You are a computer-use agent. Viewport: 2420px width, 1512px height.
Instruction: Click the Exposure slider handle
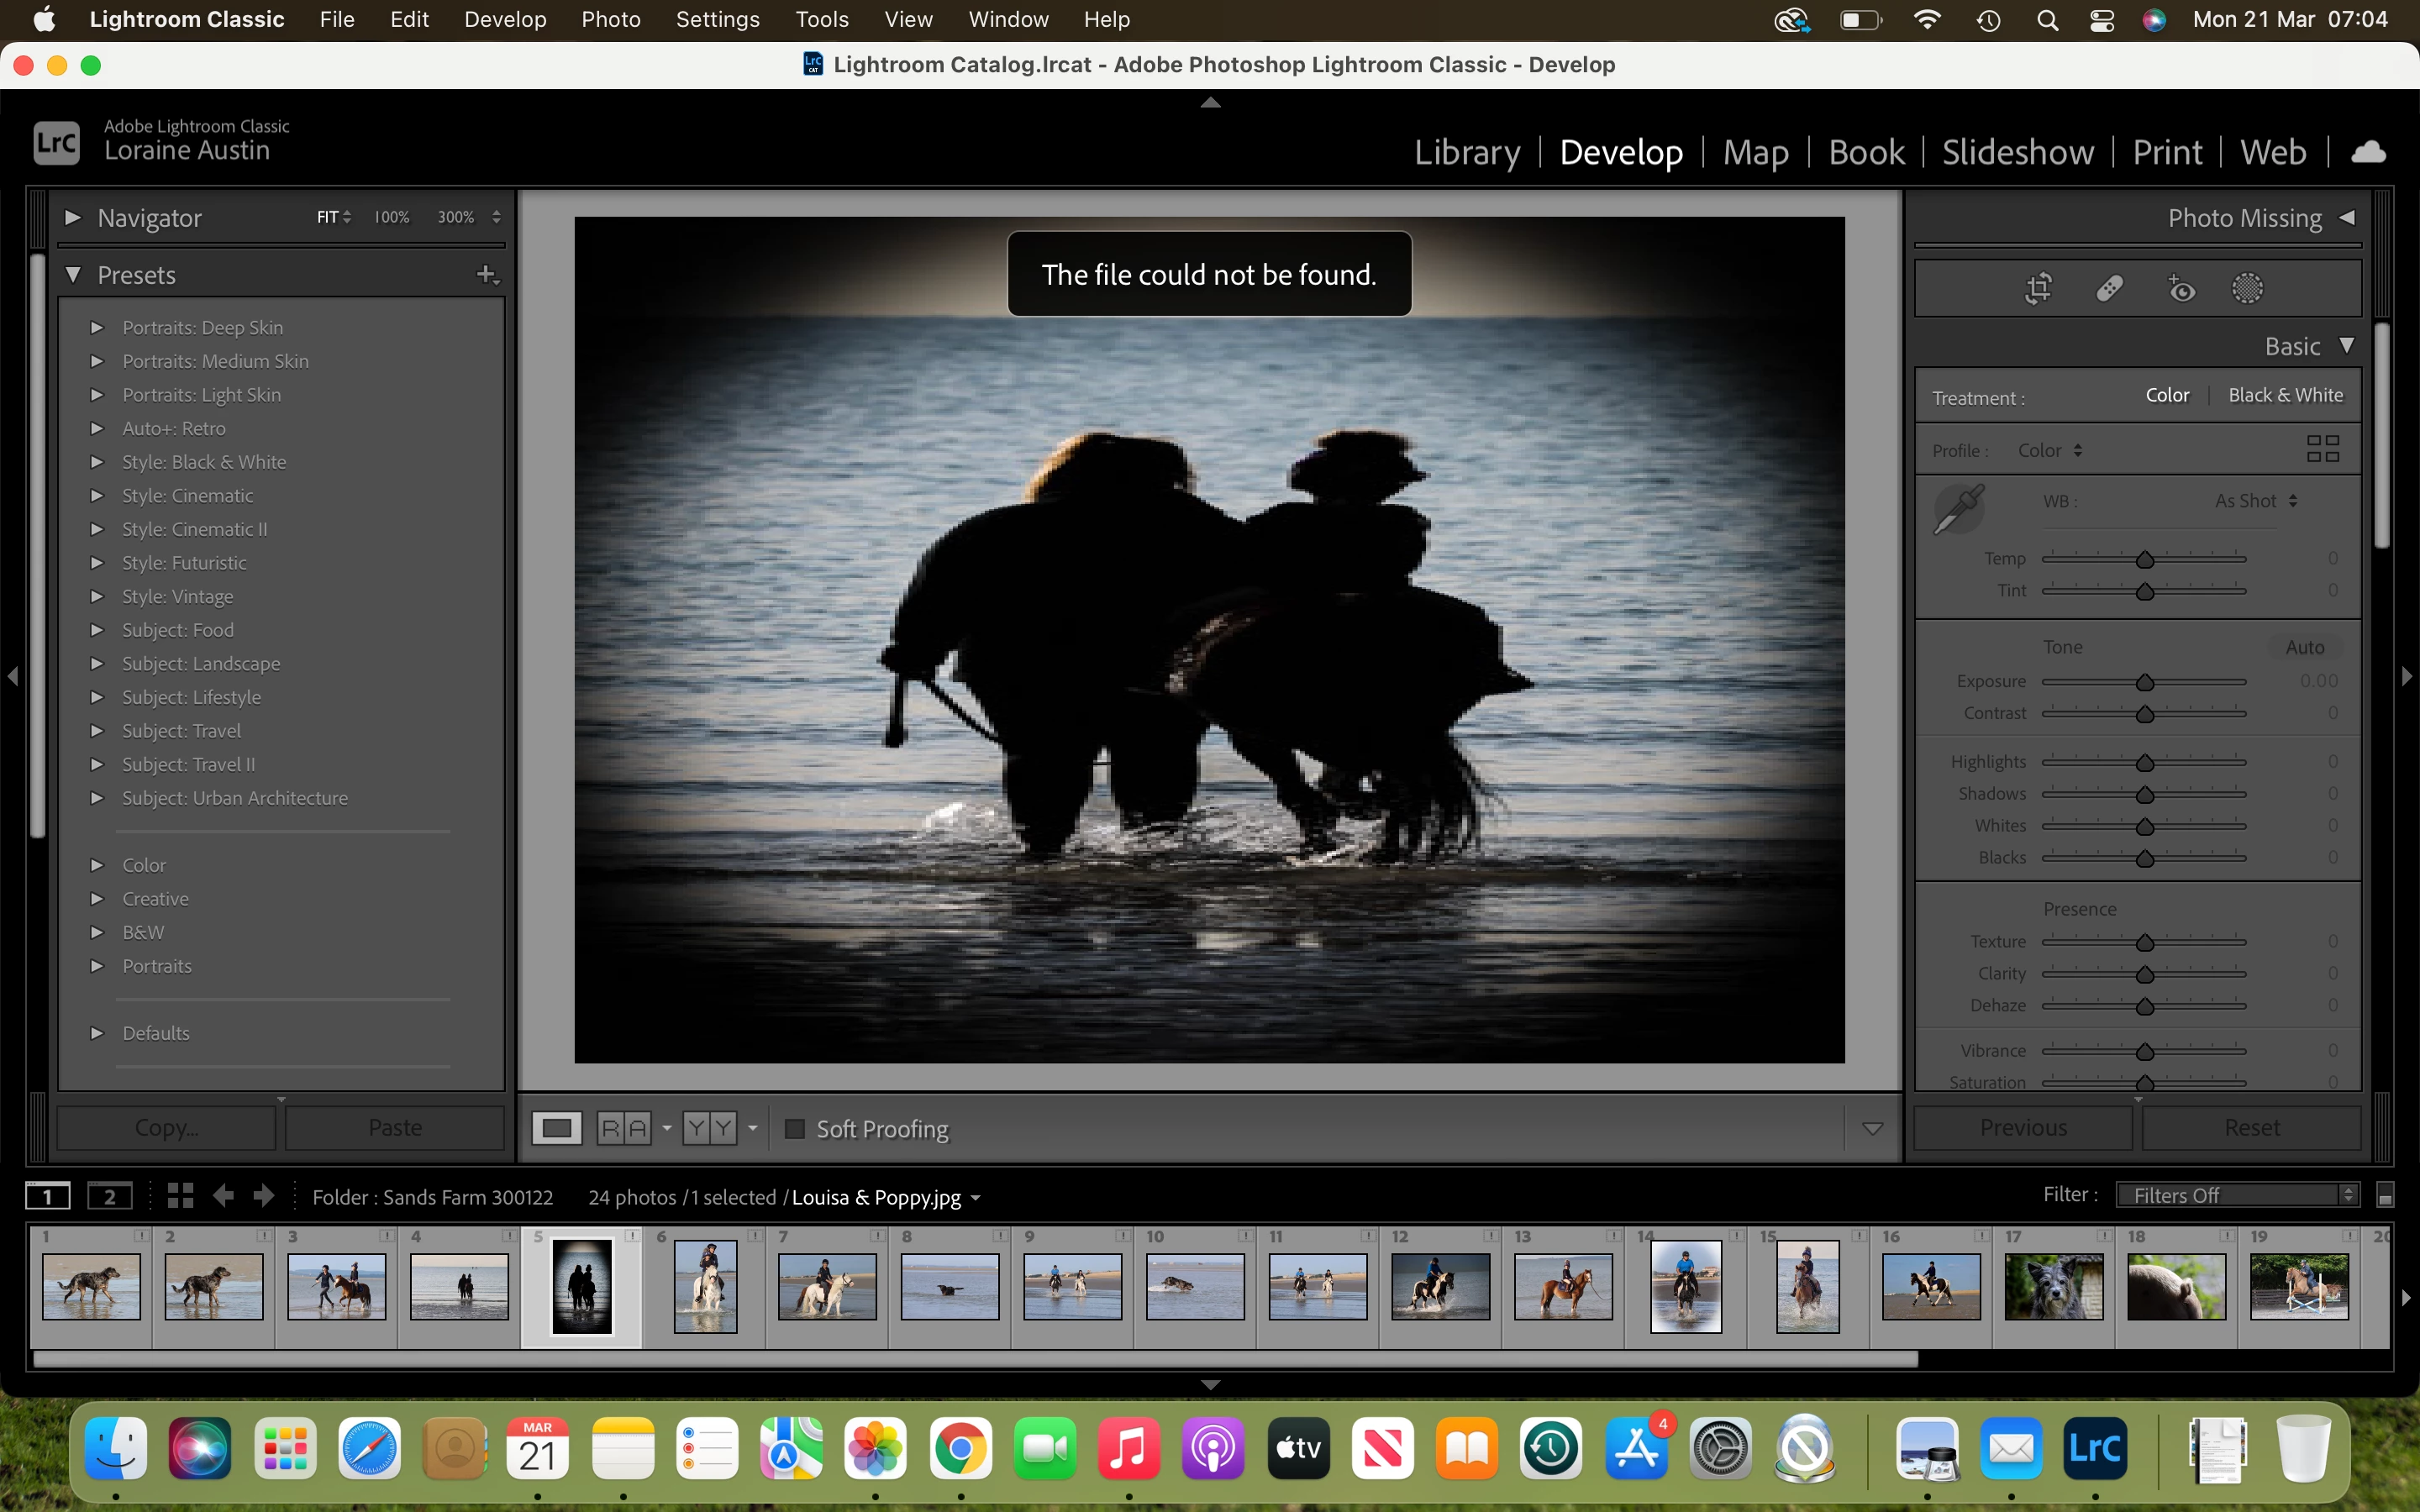tap(2144, 682)
